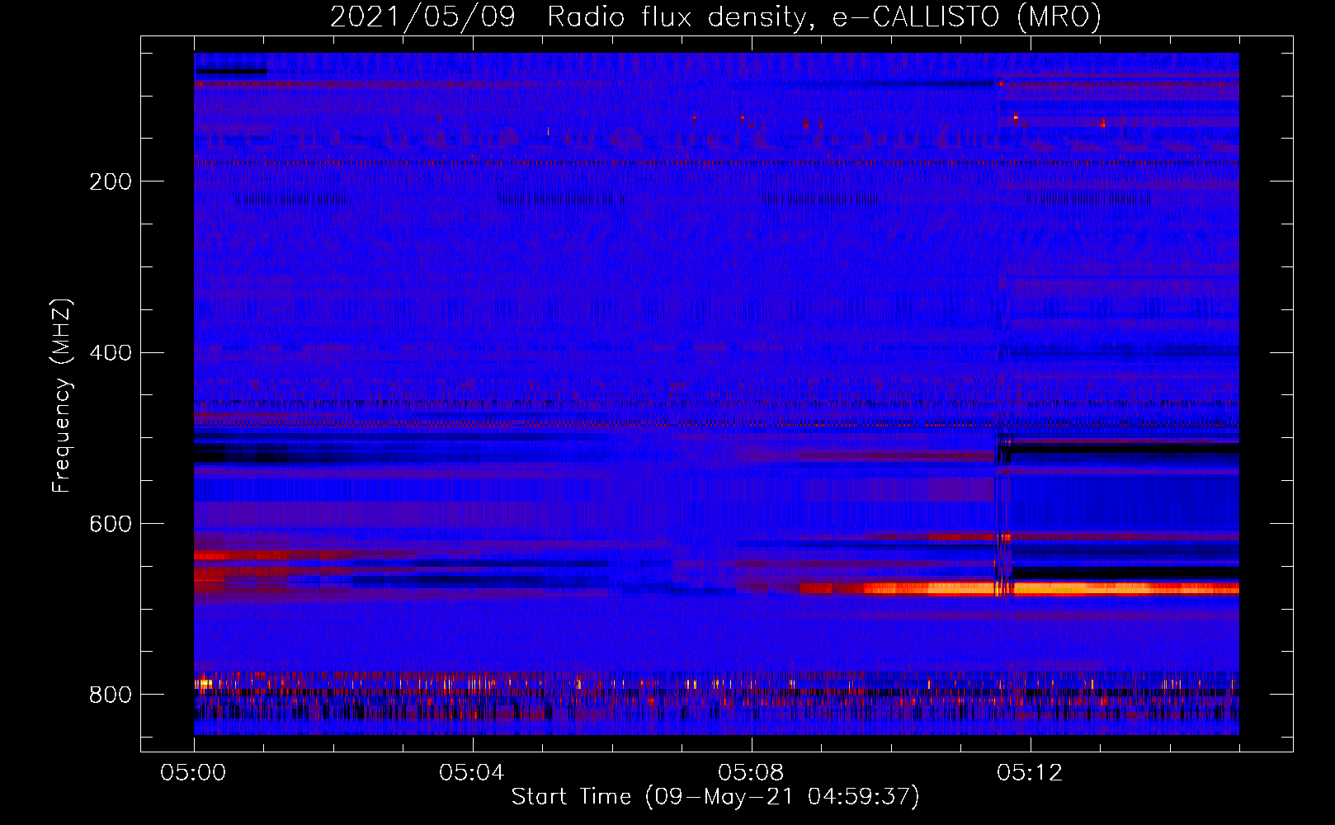Click the 600 frequency tick label

[111, 525]
